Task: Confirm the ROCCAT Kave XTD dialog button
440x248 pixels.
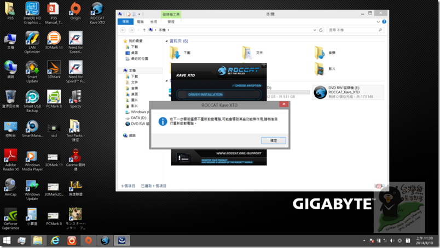Action: click(x=274, y=140)
